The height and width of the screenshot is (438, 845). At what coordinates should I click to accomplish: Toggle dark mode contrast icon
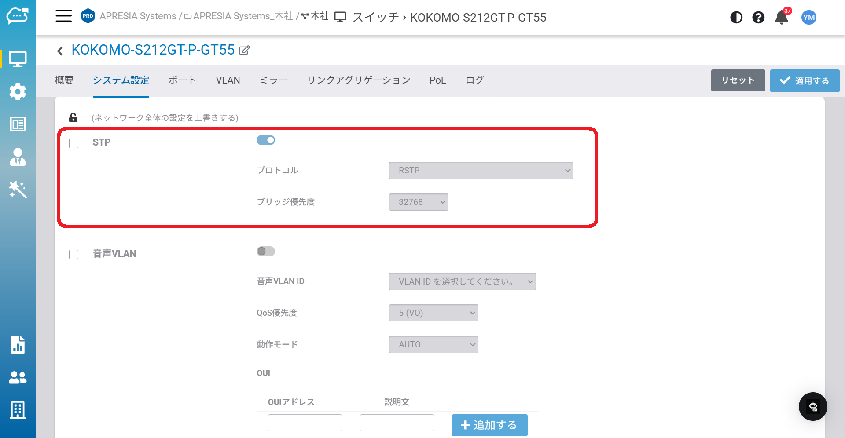click(x=736, y=18)
